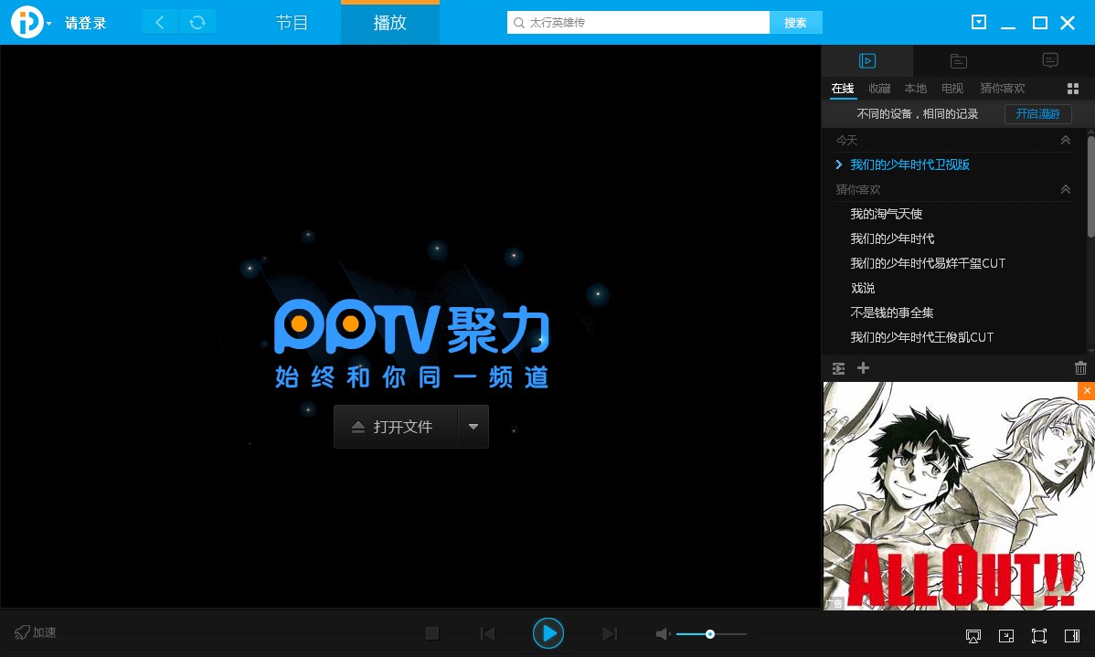The height and width of the screenshot is (657, 1095).
Task: Enable 加速 speed-up toggle
Action: [34, 632]
